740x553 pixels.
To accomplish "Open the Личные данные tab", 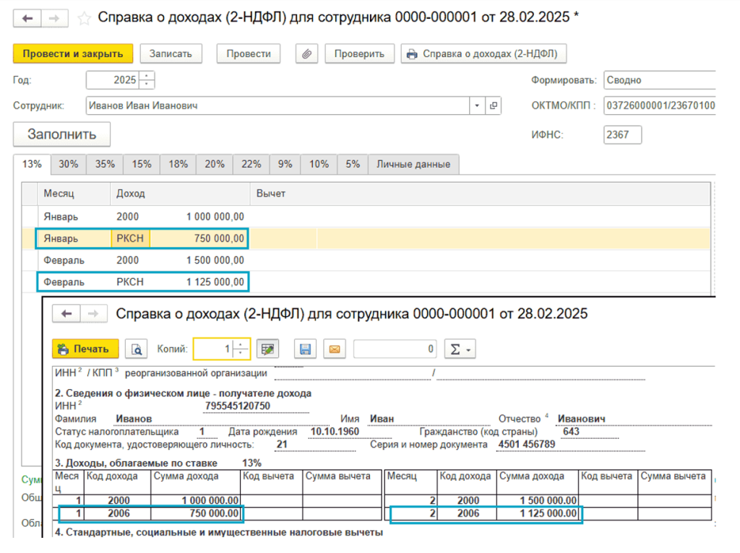I will pos(413,164).
